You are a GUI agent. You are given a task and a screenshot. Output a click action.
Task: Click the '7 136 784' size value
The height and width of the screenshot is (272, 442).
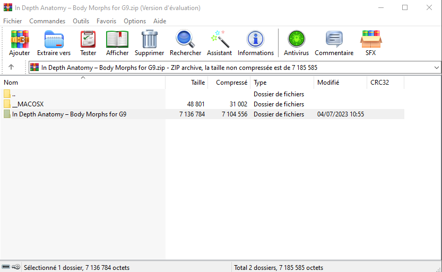pyautogui.click(x=192, y=114)
